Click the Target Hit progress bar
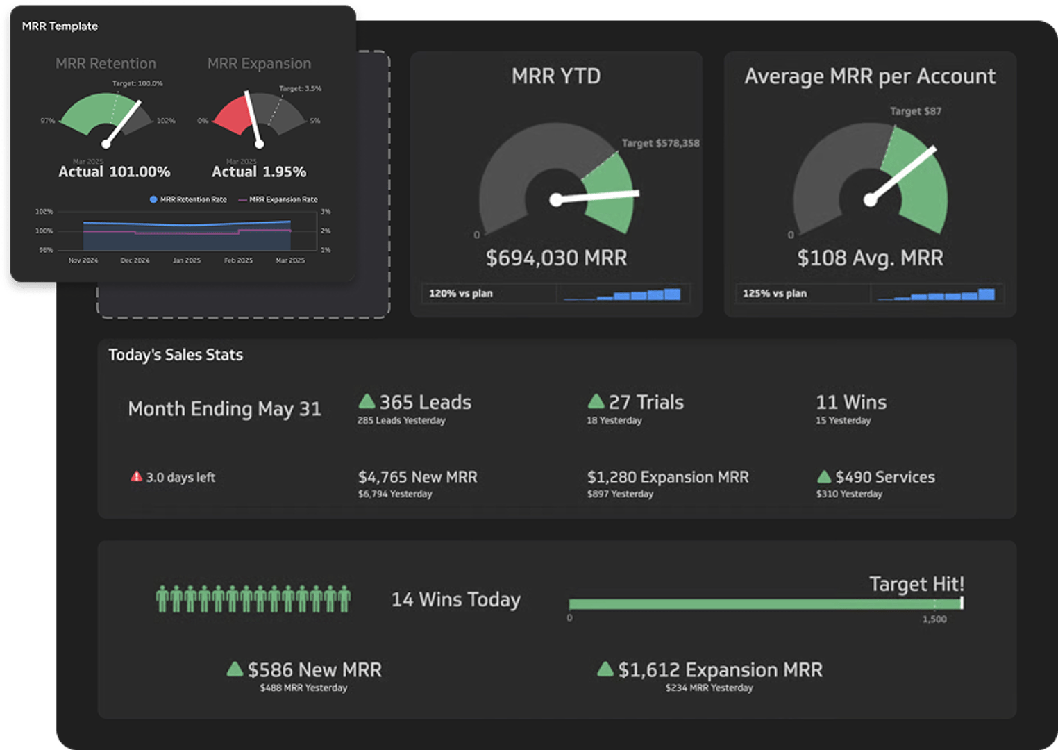The width and height of the screenshot is (1058, 750). 765,604
